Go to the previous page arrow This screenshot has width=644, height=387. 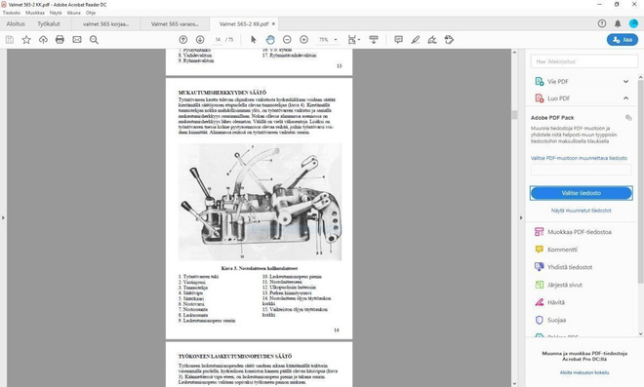pos(183,40)
